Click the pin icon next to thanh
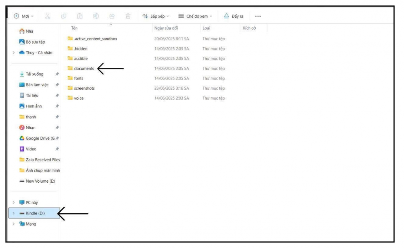The height and width of the screenshot is (248, 404). click(x=57, y=117)
